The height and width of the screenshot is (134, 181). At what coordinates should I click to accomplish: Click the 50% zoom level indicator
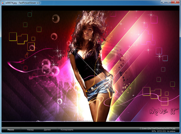[154, 131]
